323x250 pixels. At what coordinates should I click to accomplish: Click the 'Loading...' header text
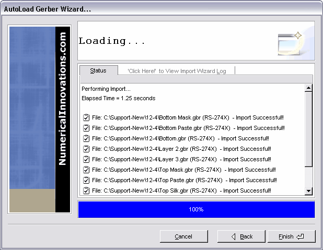(x=112, y=41)
